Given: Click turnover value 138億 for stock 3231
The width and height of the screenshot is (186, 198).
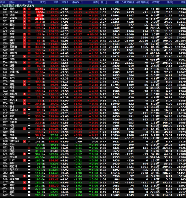Looking at the screenshot, I should (x=155, y=41).
